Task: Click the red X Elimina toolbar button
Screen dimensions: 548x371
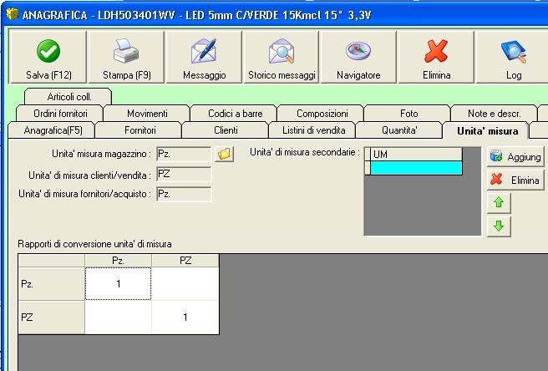Action: 436,57
